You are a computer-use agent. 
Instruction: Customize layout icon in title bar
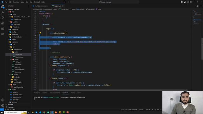pos(191,2)
